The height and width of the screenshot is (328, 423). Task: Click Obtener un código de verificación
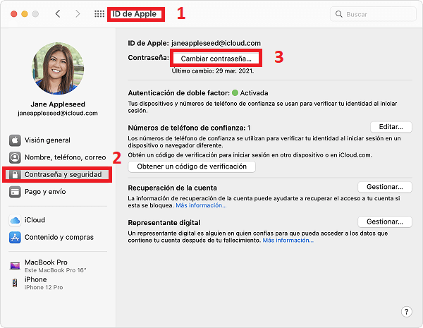pyautogui.click(x=192, y=166)
